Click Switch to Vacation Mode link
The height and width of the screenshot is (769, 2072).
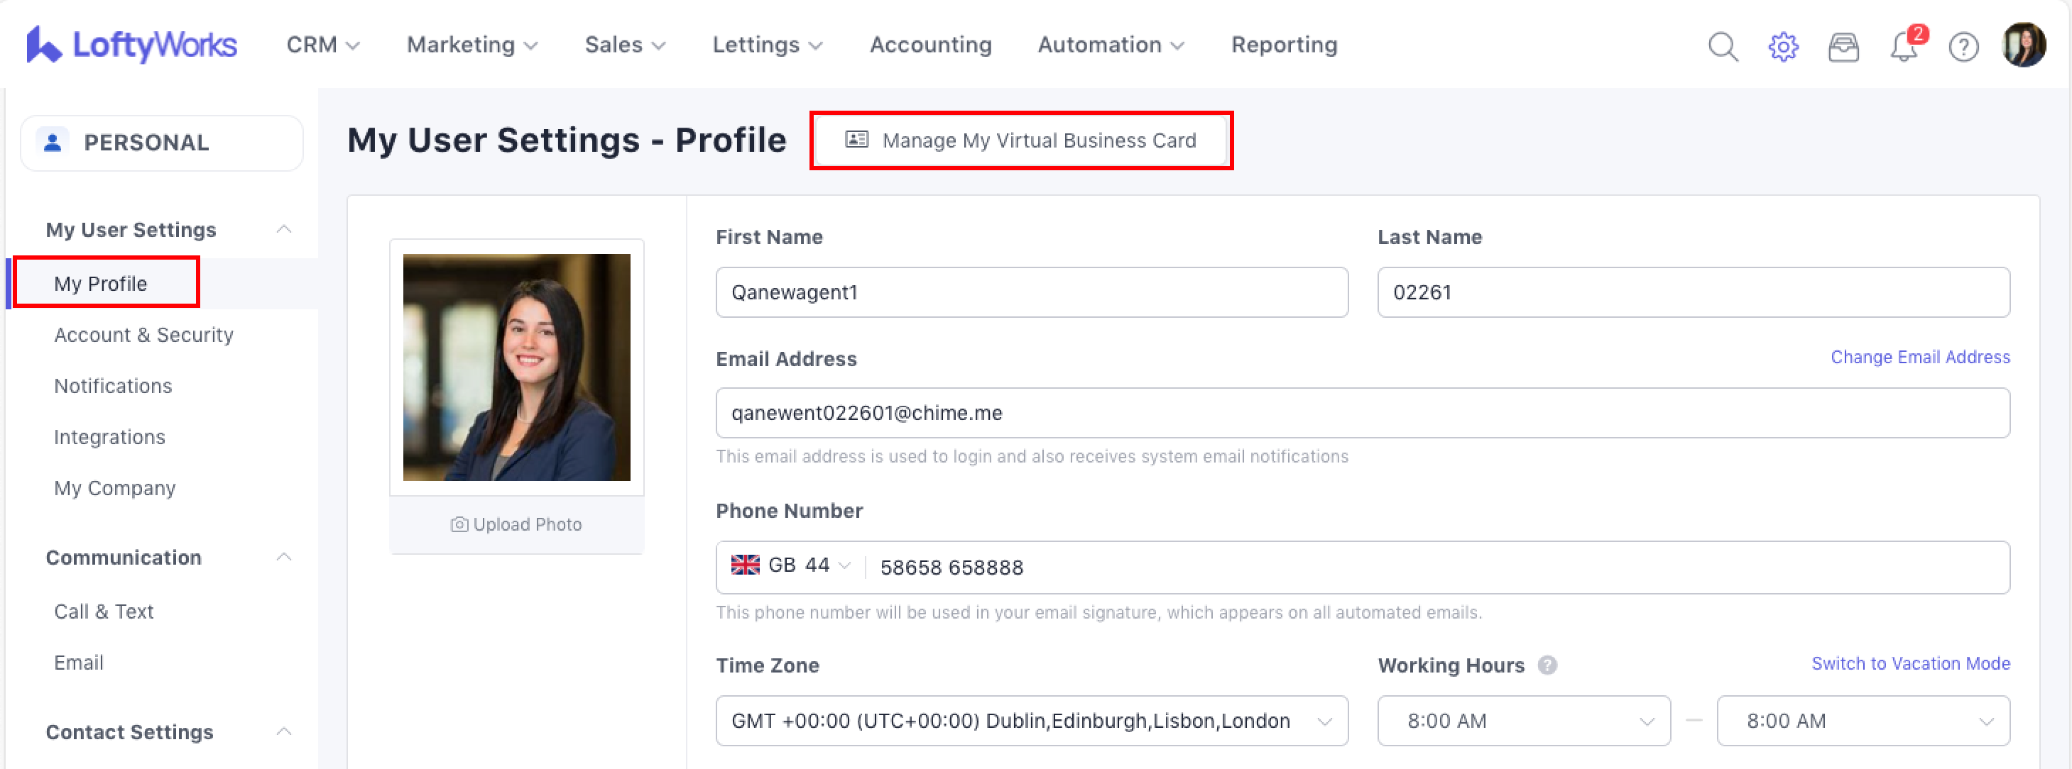click(x=1909, y=663)
